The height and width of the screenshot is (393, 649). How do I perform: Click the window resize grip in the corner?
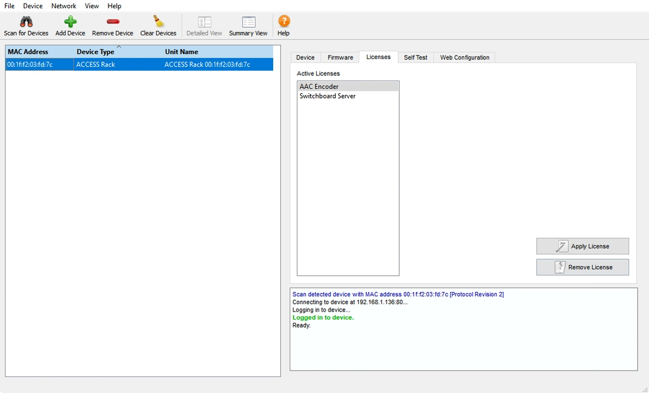click(645, 389)
